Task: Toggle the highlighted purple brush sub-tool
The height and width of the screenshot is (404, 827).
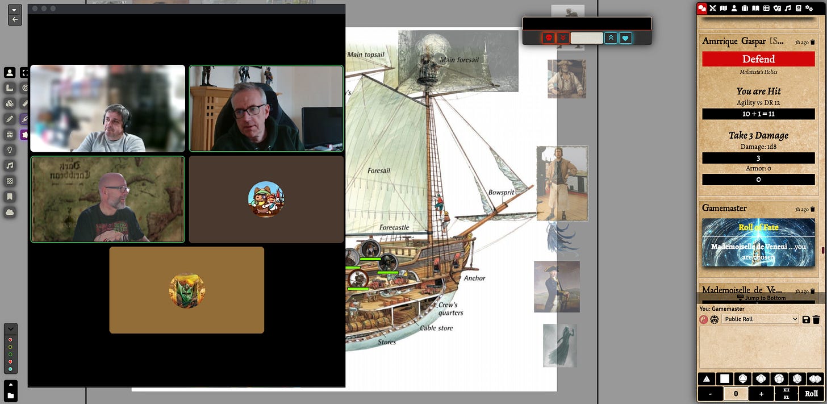Action: [24, 119]
